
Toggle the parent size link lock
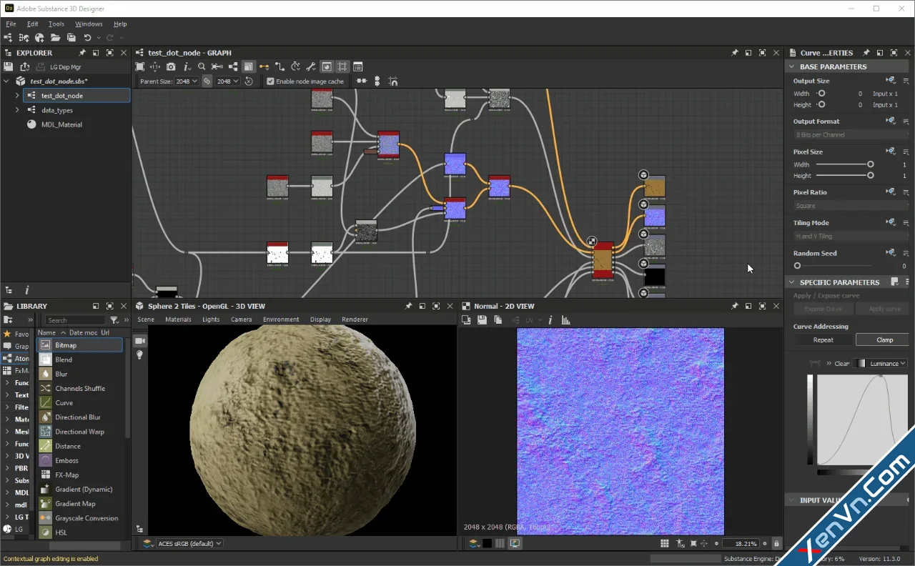(207, 81)
